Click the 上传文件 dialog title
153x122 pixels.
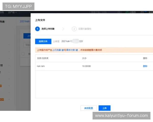point(40,20)
